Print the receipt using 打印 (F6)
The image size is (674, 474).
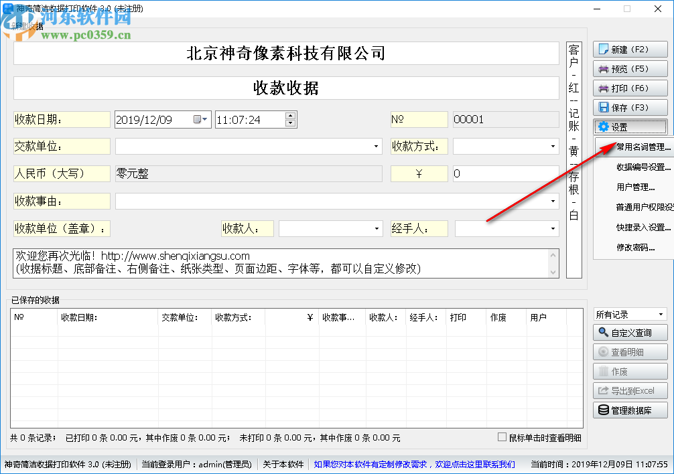[x=630, y=88]
